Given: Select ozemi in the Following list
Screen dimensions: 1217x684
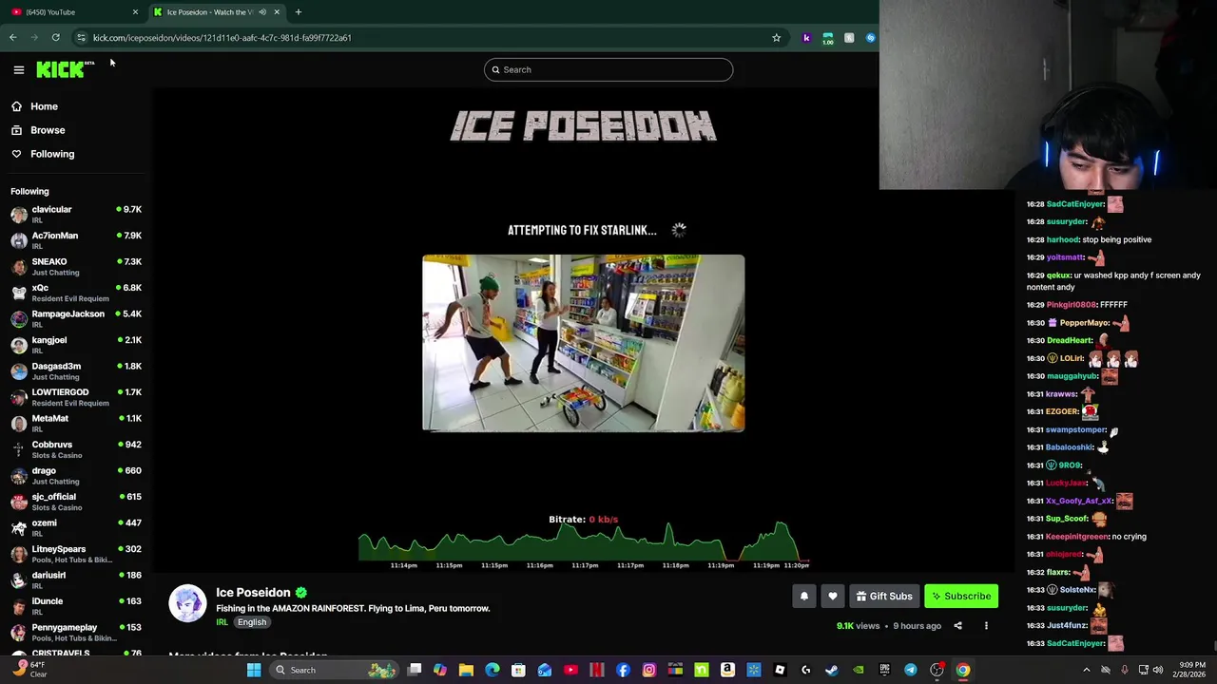Looking at the screenshot, I should (76, 527).
